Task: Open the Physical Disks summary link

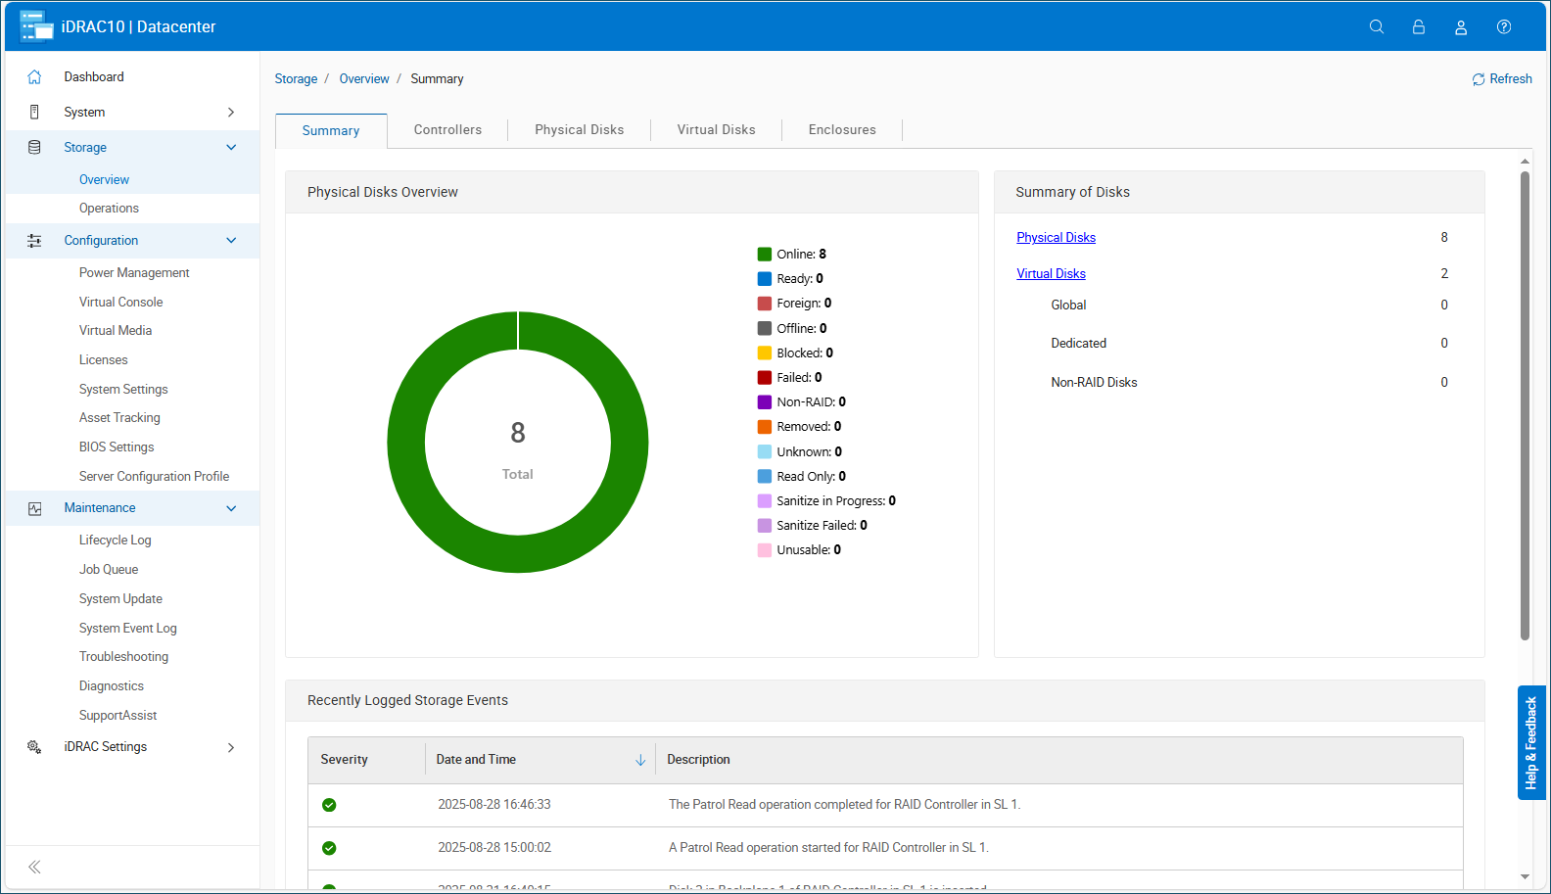Action: click(x=1056, y=238)
